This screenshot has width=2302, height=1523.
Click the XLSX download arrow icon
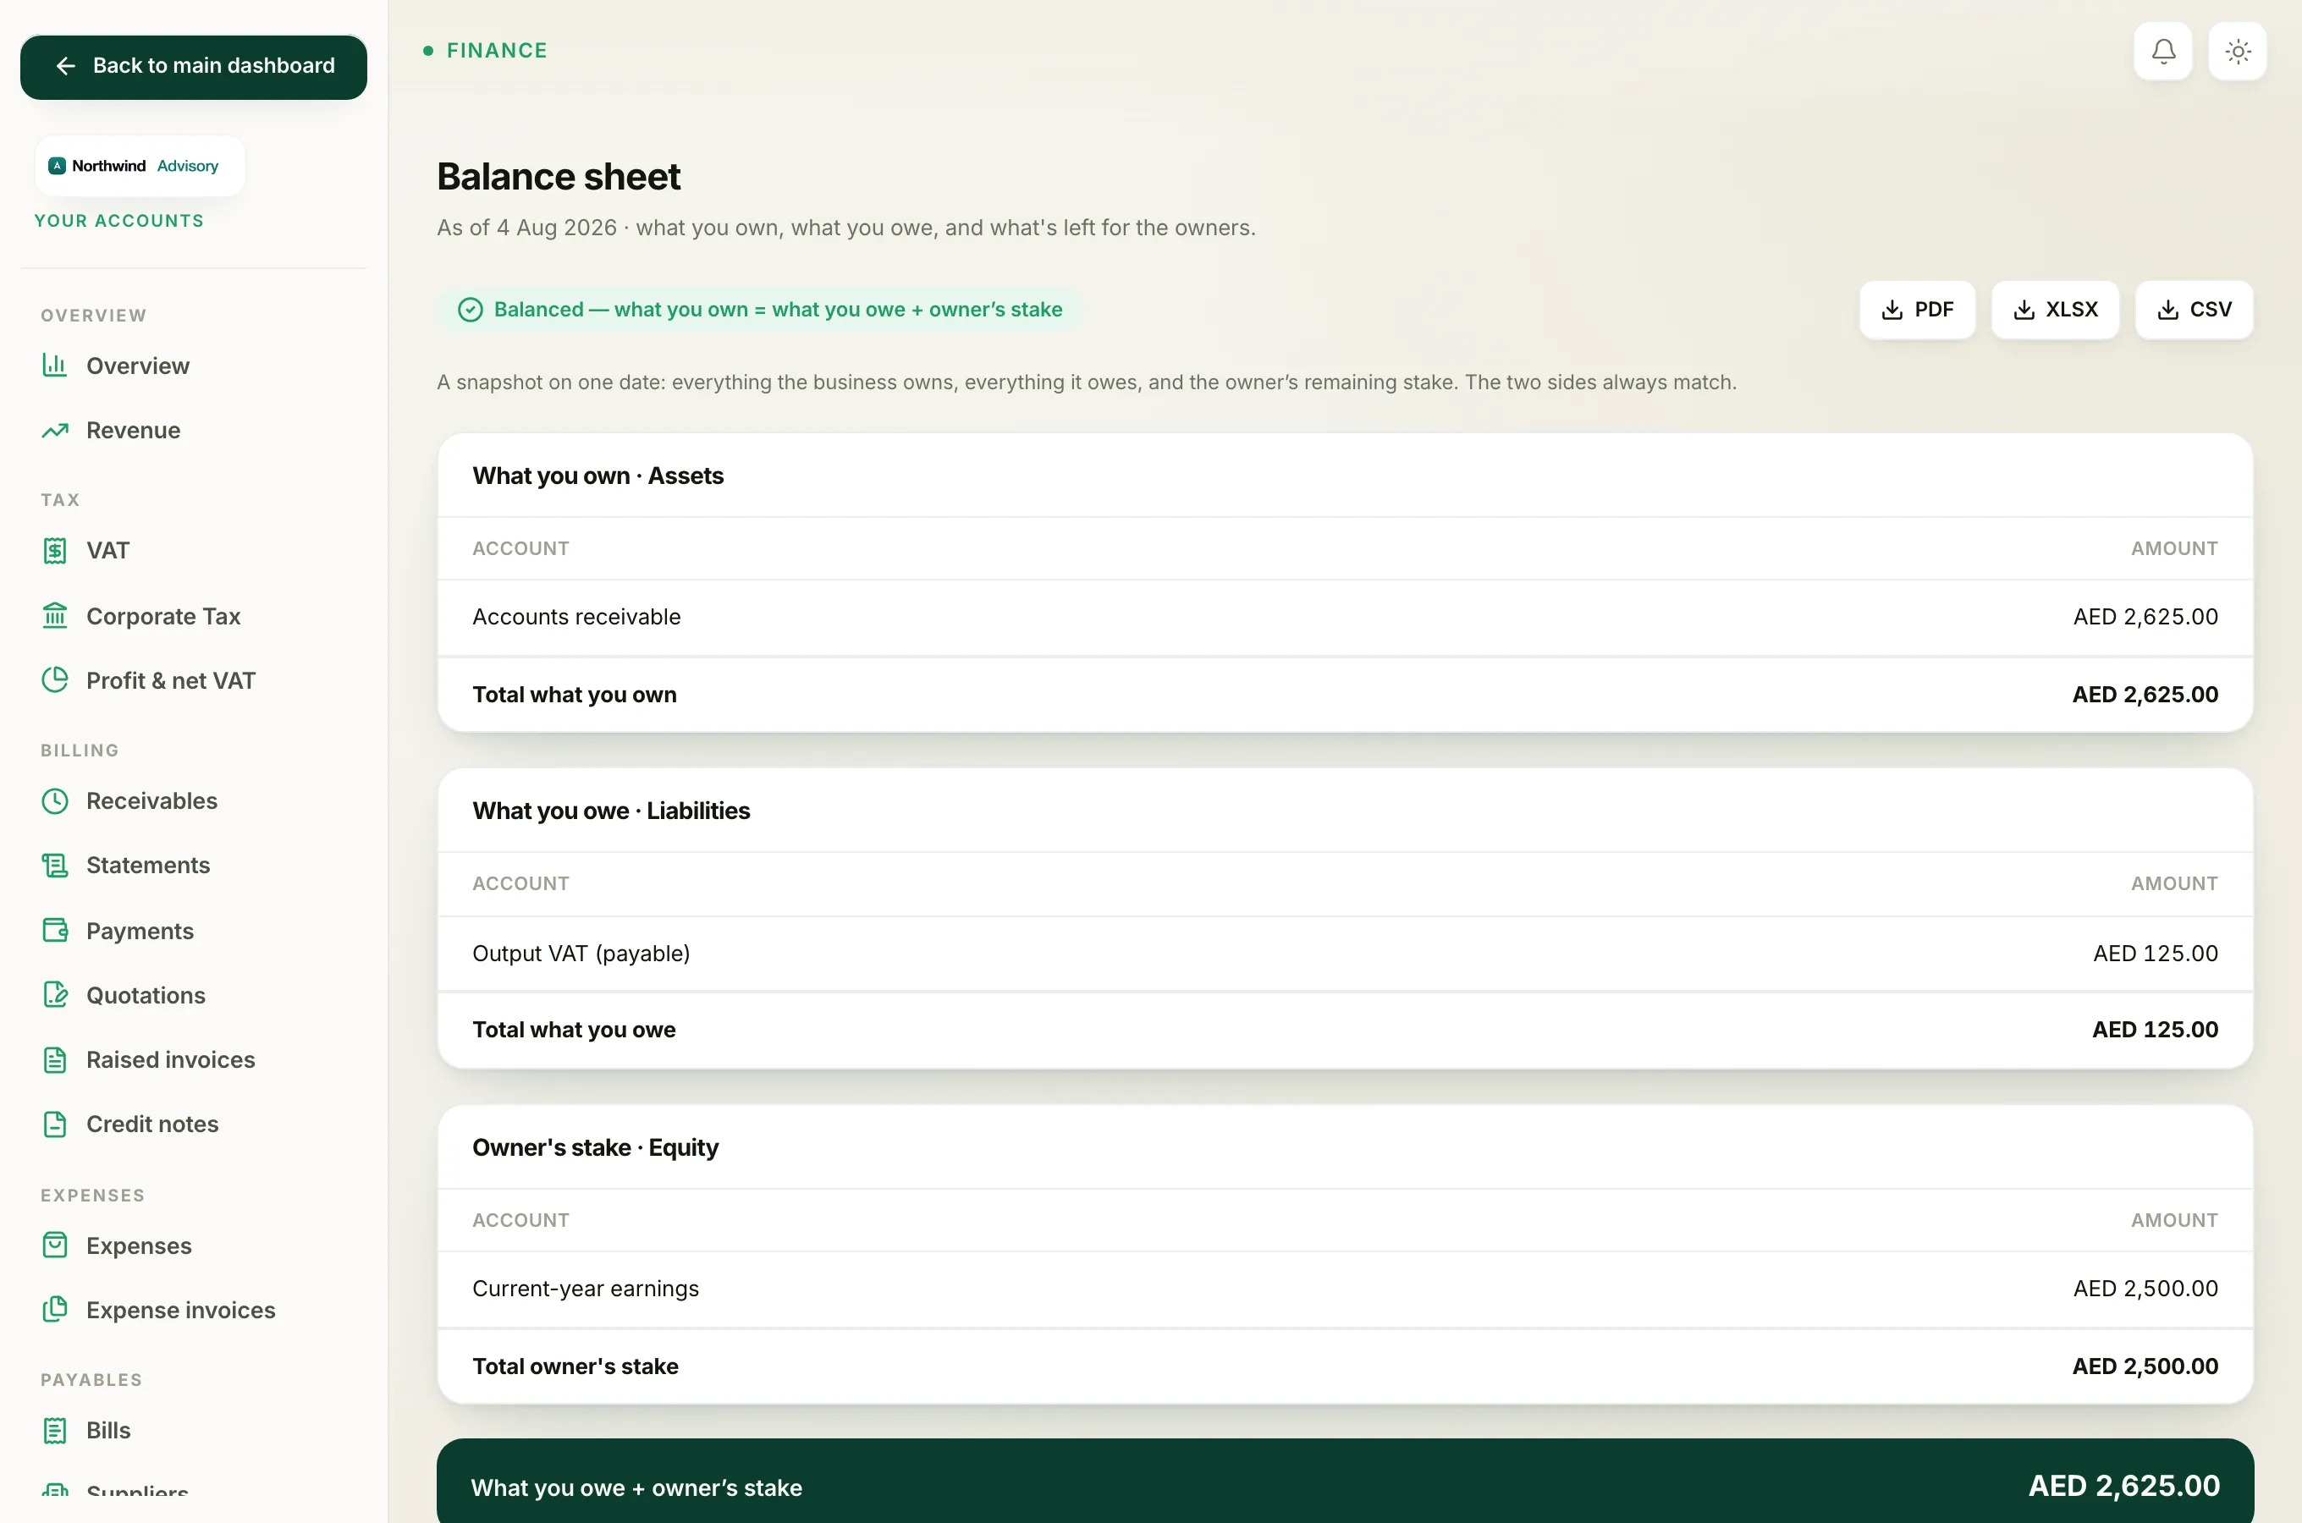pos(2024,310)
